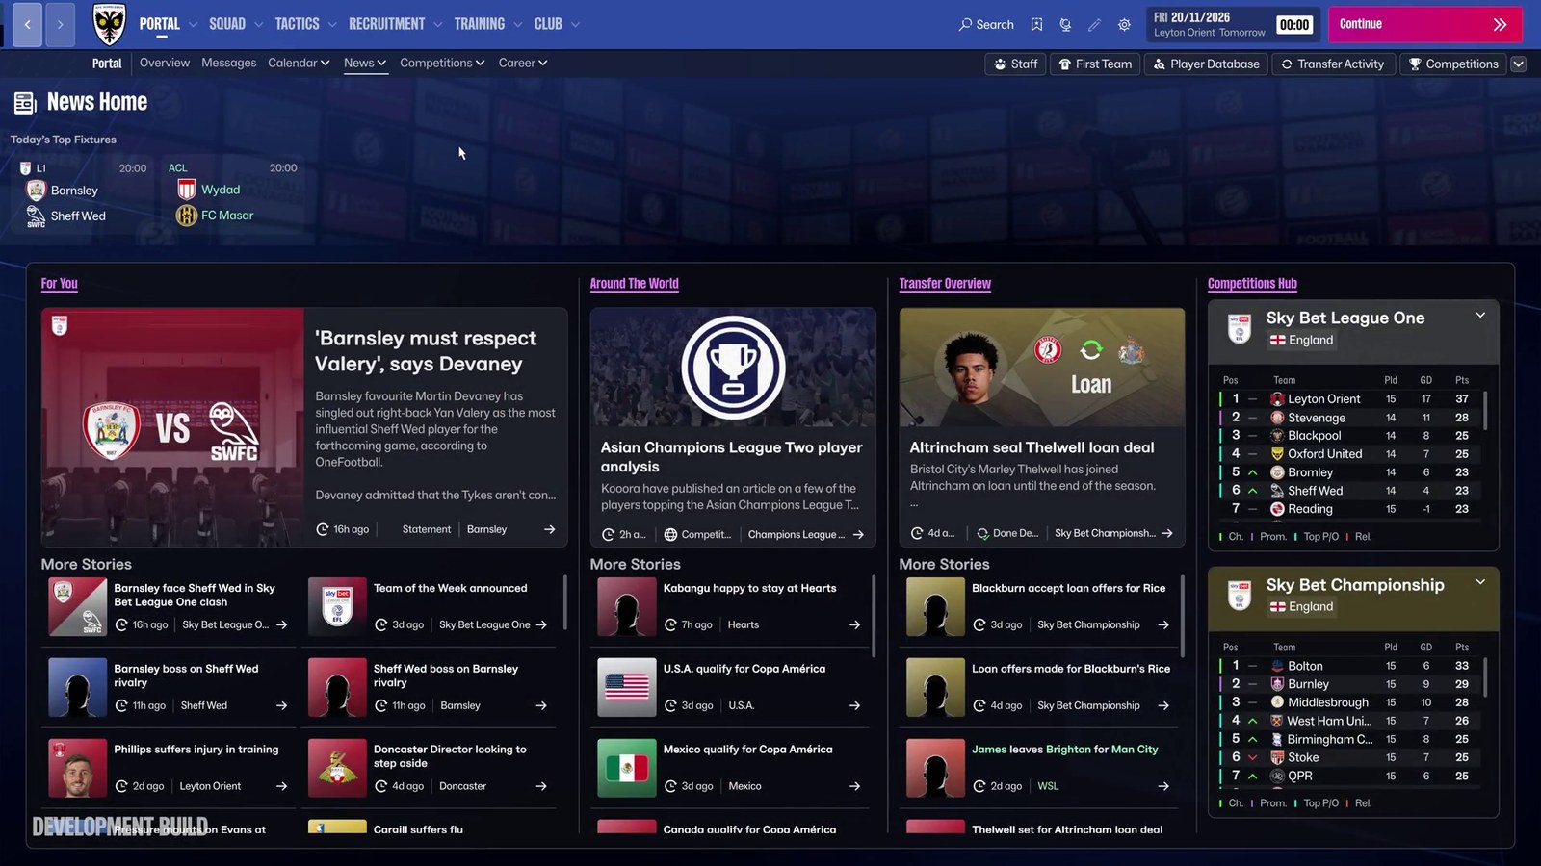Image resolution: width=1541 pixels, height=866 pixels.
Task: Click arrow on Altrincham seal Thelwell loan story
Action: pyautogui.click(x=1167, y=533)
